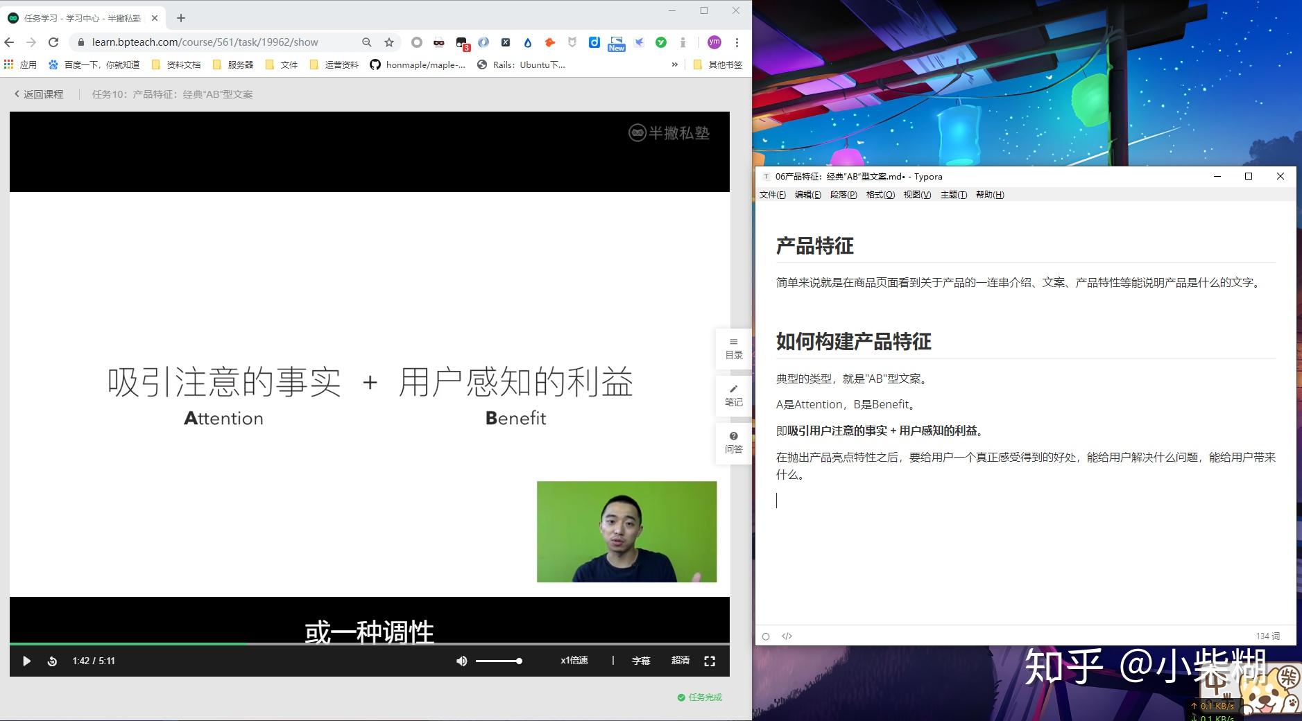Image resolution: width=1302 pixels, height=721 pixels.
Task: Adjust the video volume slider
Action: click(x=499, y=661)
